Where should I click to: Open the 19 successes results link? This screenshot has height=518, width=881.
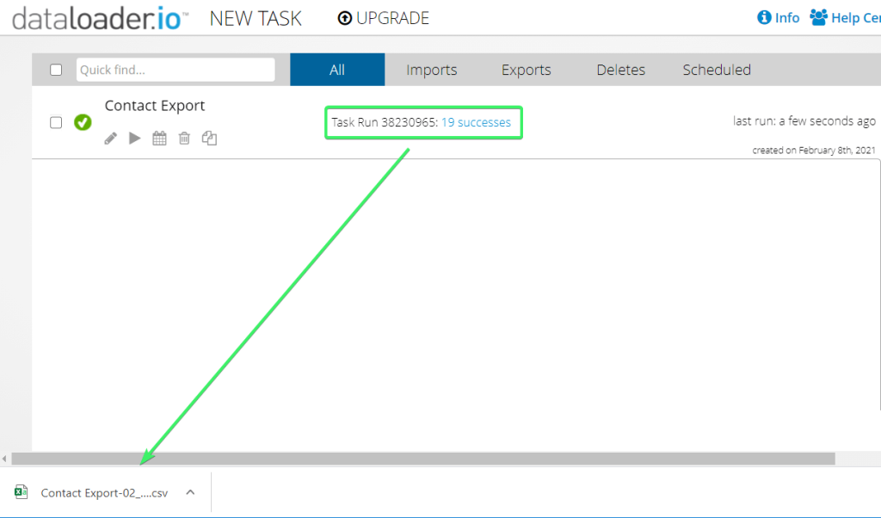(x=476, y=122)
